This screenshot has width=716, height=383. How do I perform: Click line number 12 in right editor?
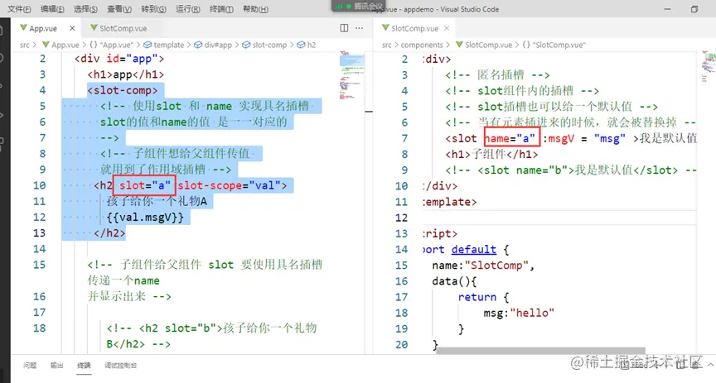coord(401,218)
